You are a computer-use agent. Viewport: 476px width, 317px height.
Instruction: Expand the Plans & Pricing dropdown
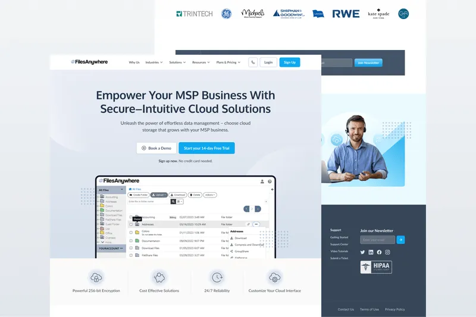(x=228, y=62)
